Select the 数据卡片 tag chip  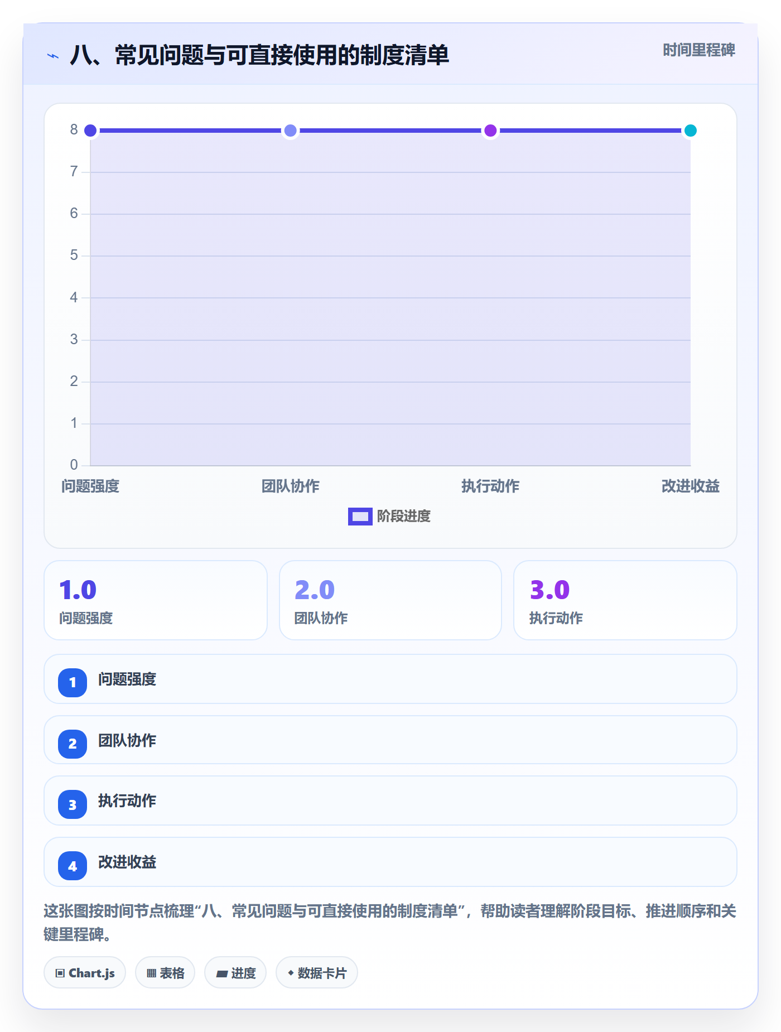317,972
